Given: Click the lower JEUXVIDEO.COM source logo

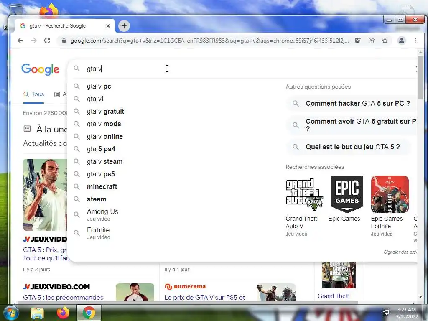Looking at the screenshot, I should 56,287.
